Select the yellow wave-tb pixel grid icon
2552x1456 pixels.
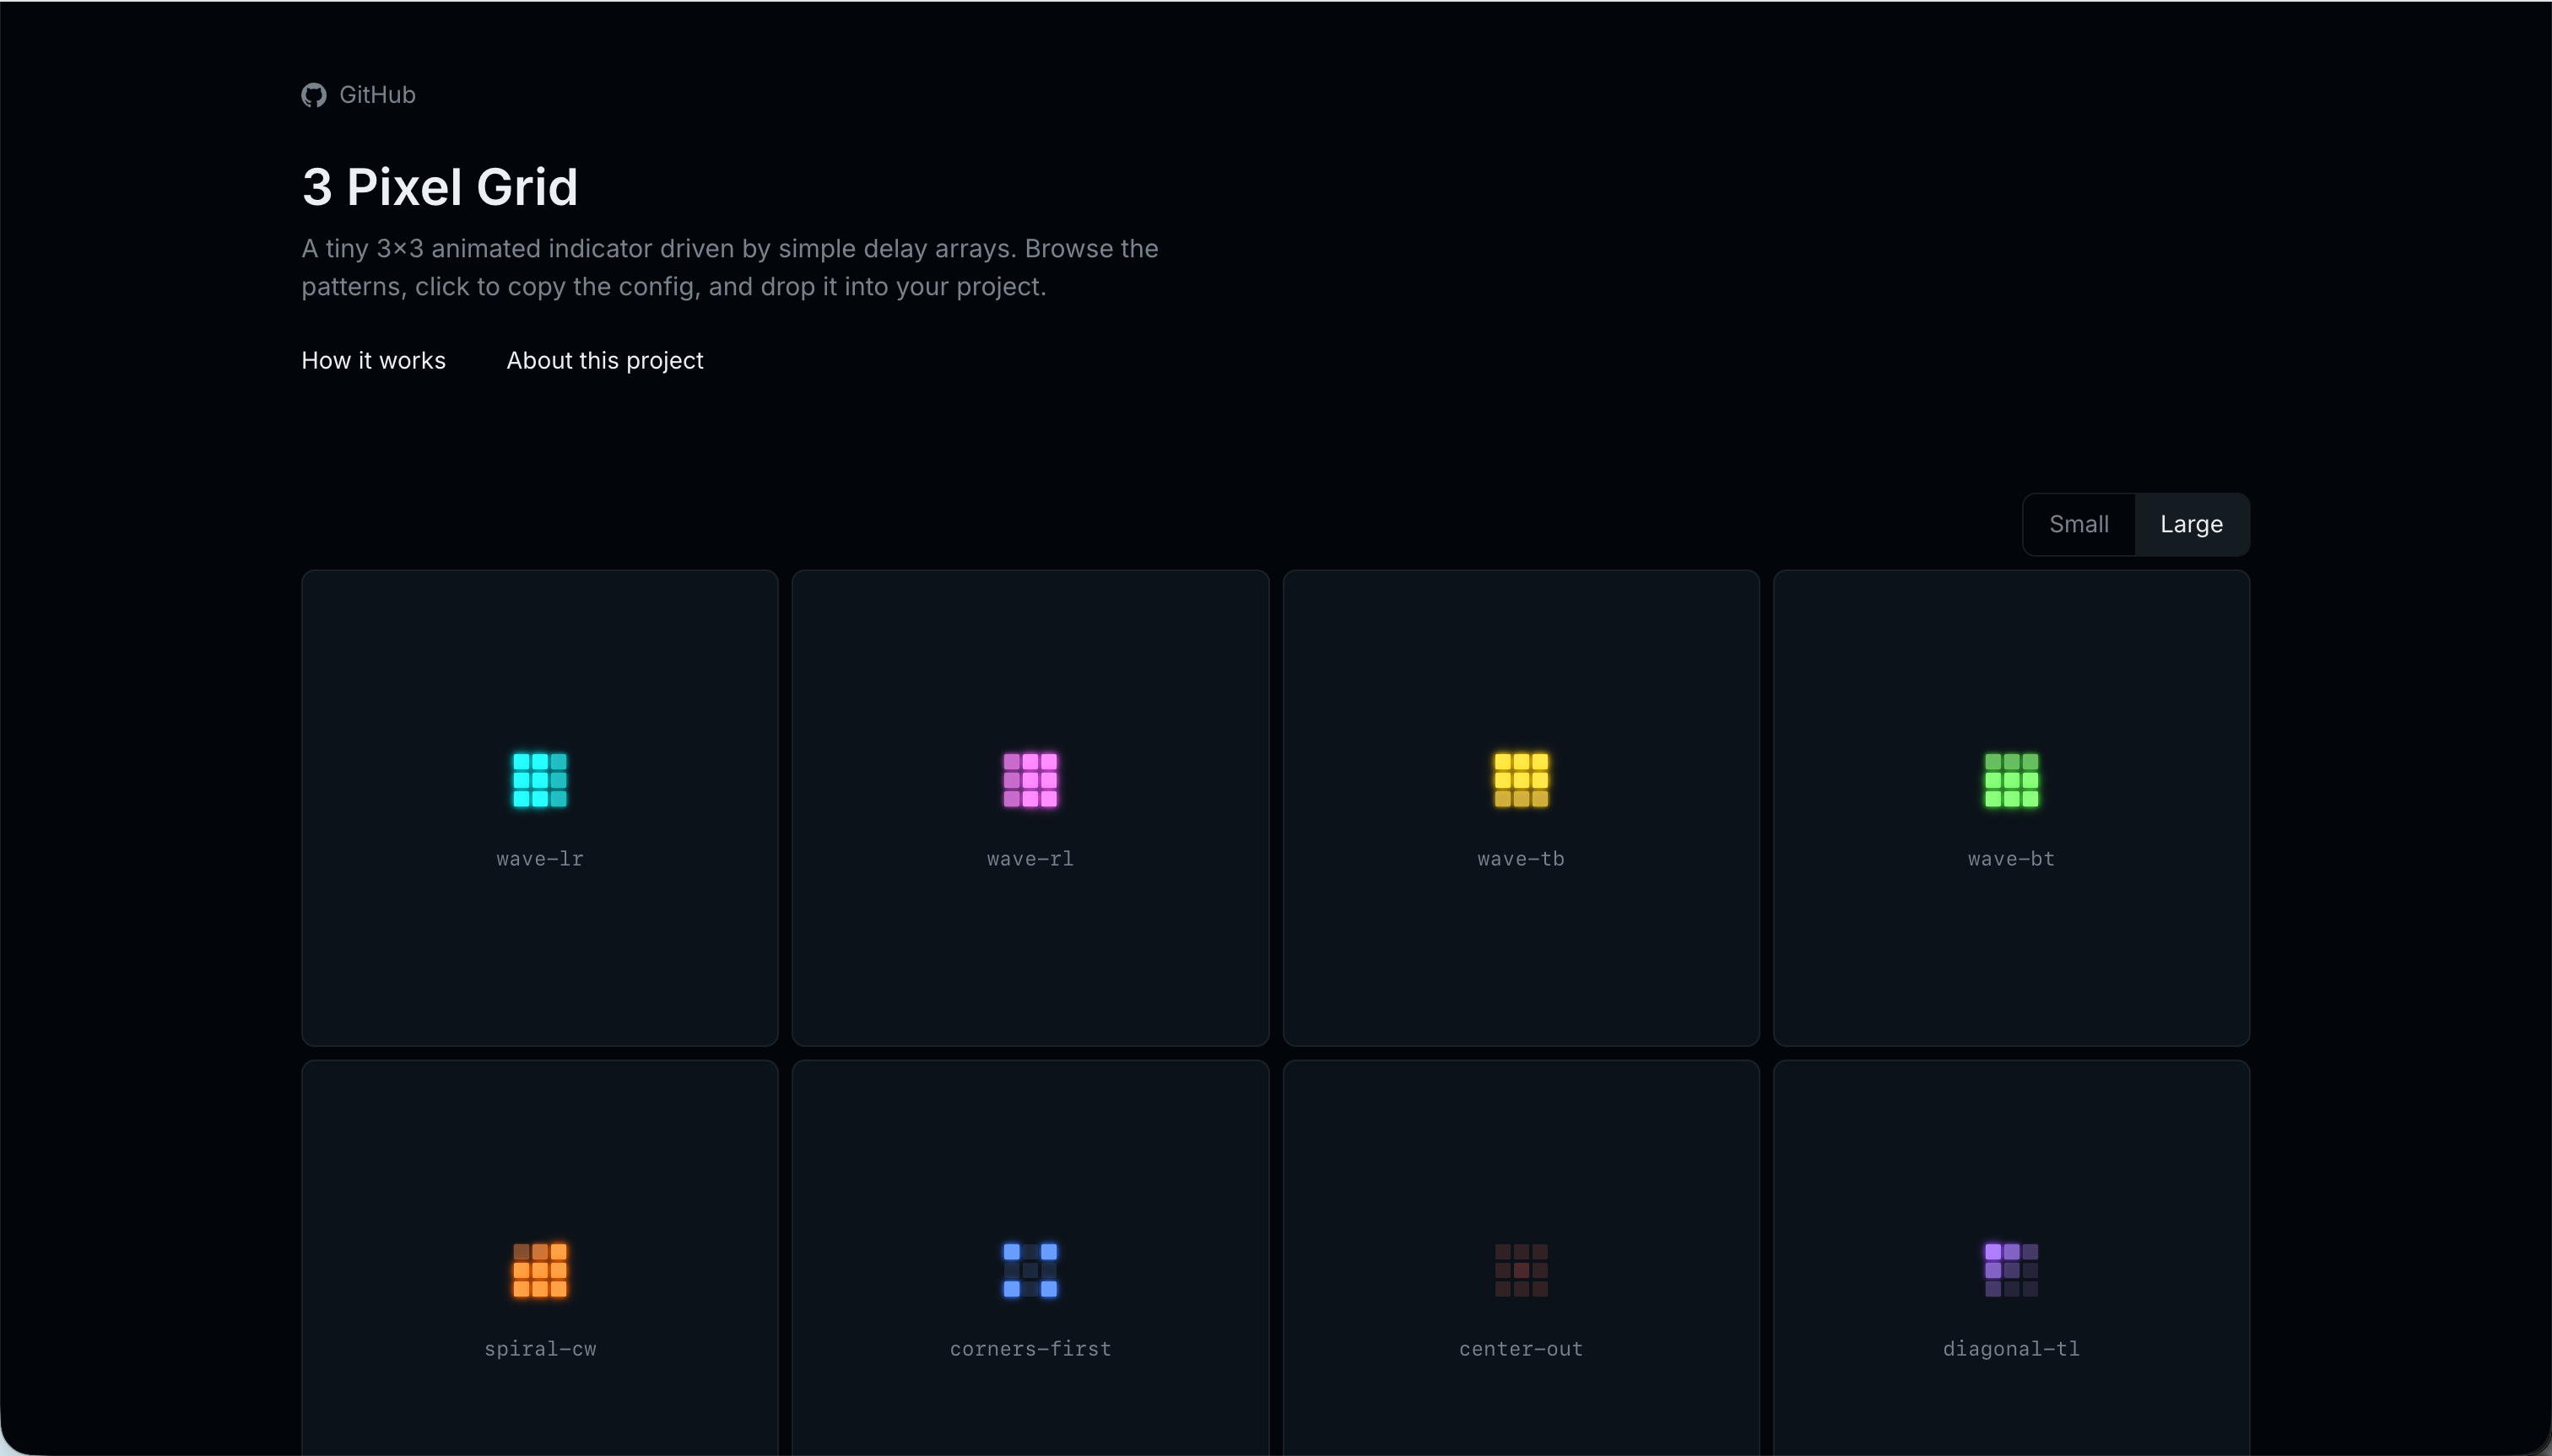tap(1520, 780)
